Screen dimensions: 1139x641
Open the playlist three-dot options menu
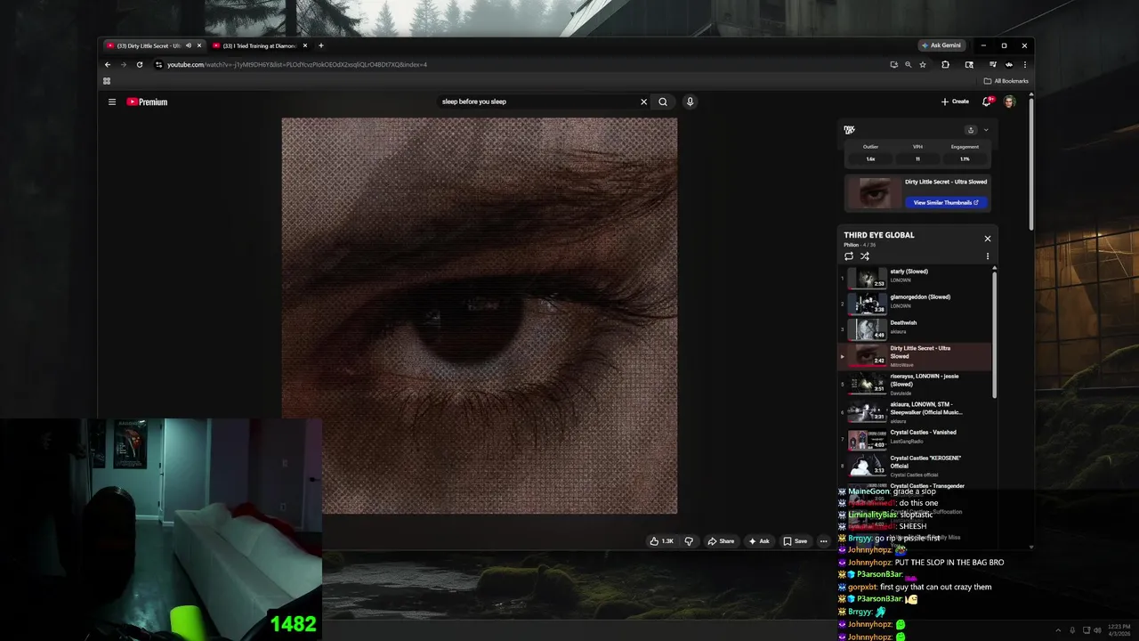(x=987, y=256)
